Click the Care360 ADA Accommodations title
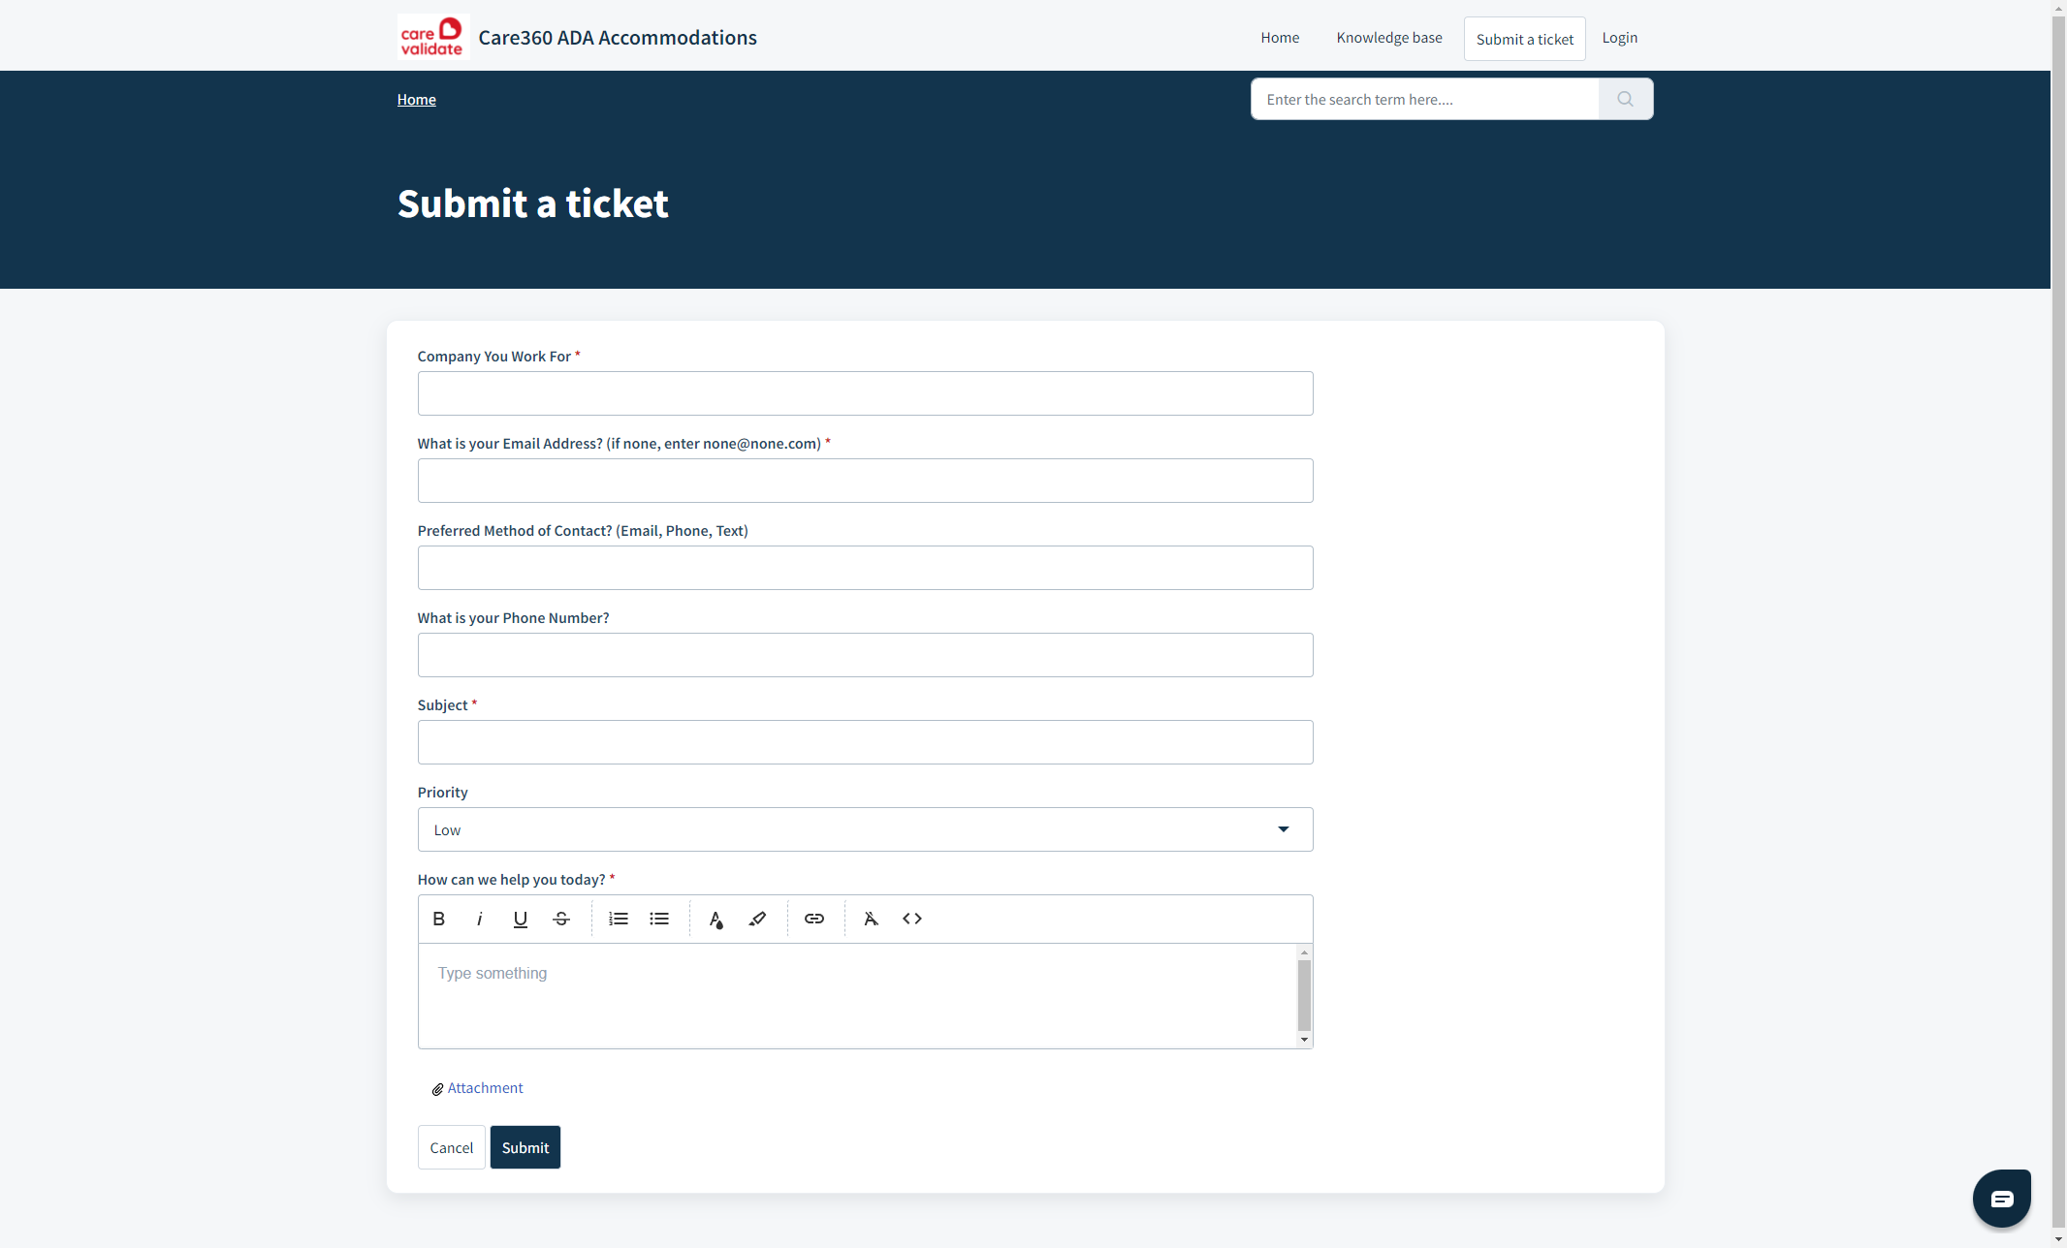2067x1248 pixels. pyautogui.click(x=618, y=37)
